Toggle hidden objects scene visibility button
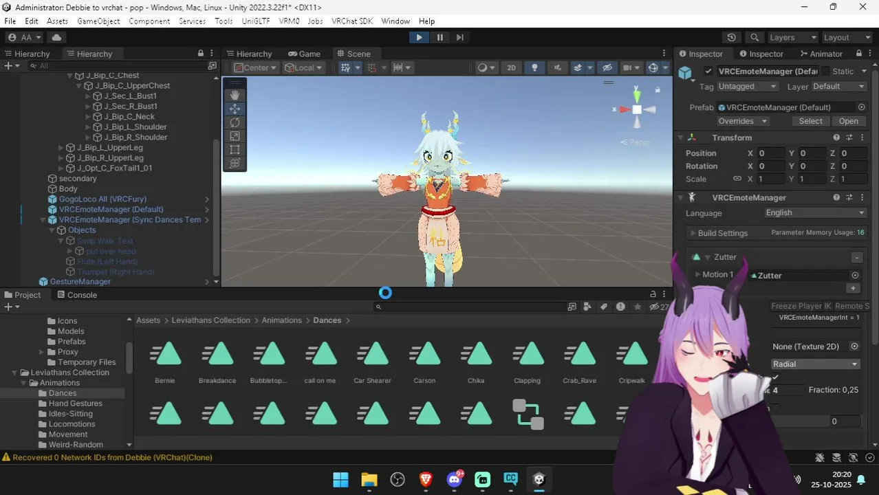The image size is (879, 495). pyautogui.click(x=607, y=67)
